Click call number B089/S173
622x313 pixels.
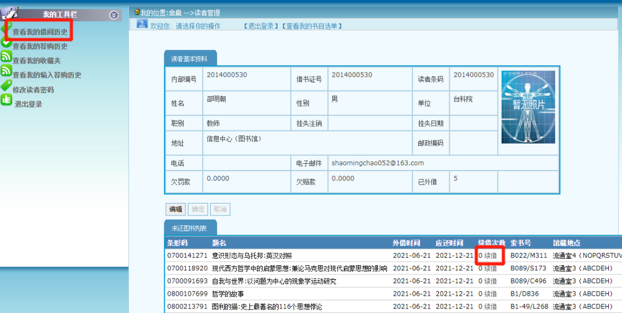pos(529,269)
